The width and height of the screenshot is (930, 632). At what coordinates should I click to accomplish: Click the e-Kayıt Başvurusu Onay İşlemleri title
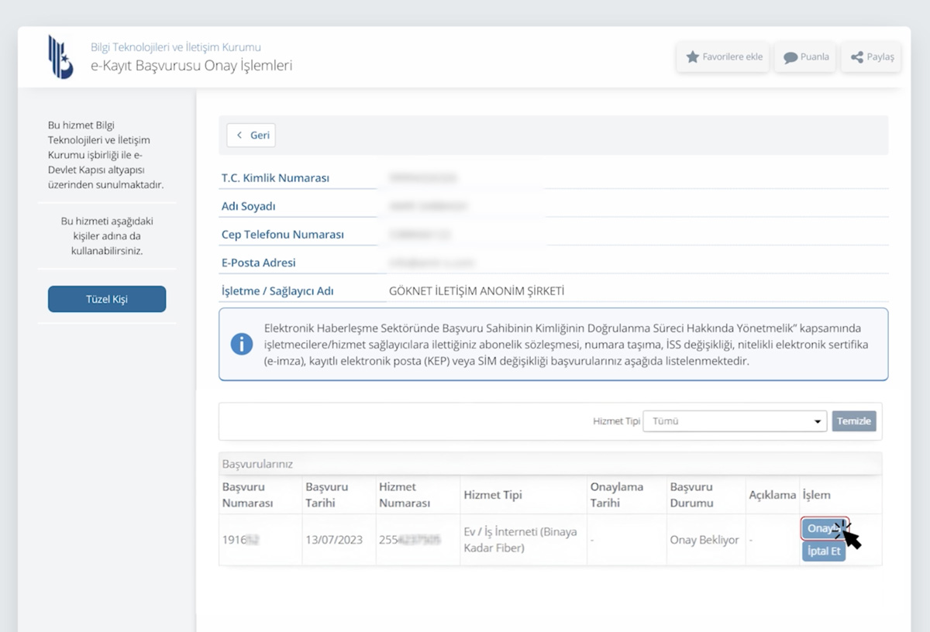(191, 66)
